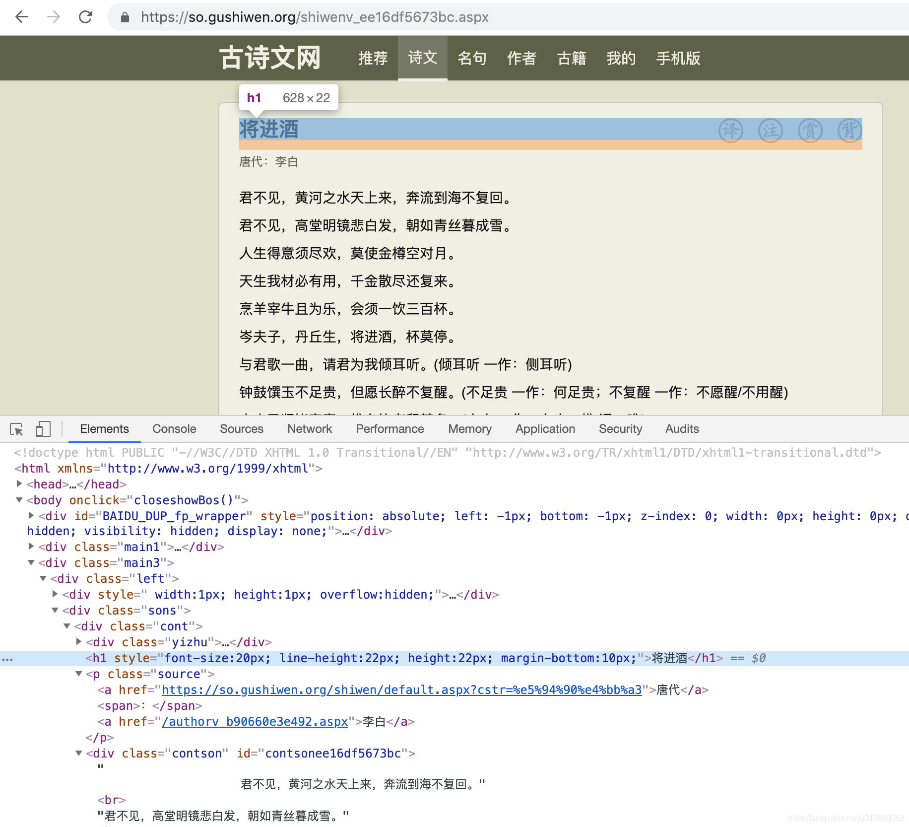The height and width of the screenshot is (827, 909).
Task: Open the Audits tab
Action: click(x=682, y=429)
